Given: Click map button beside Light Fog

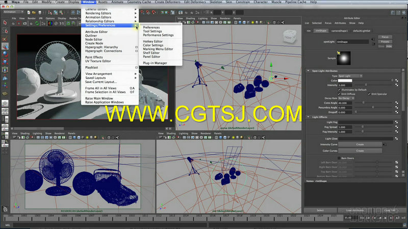Looking at the screenshot, I should pyautogui.click(x=397, y=122).
